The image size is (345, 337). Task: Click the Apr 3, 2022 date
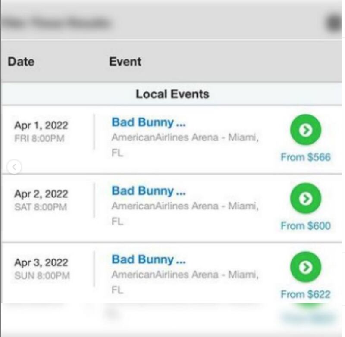[x=41, y=262]
